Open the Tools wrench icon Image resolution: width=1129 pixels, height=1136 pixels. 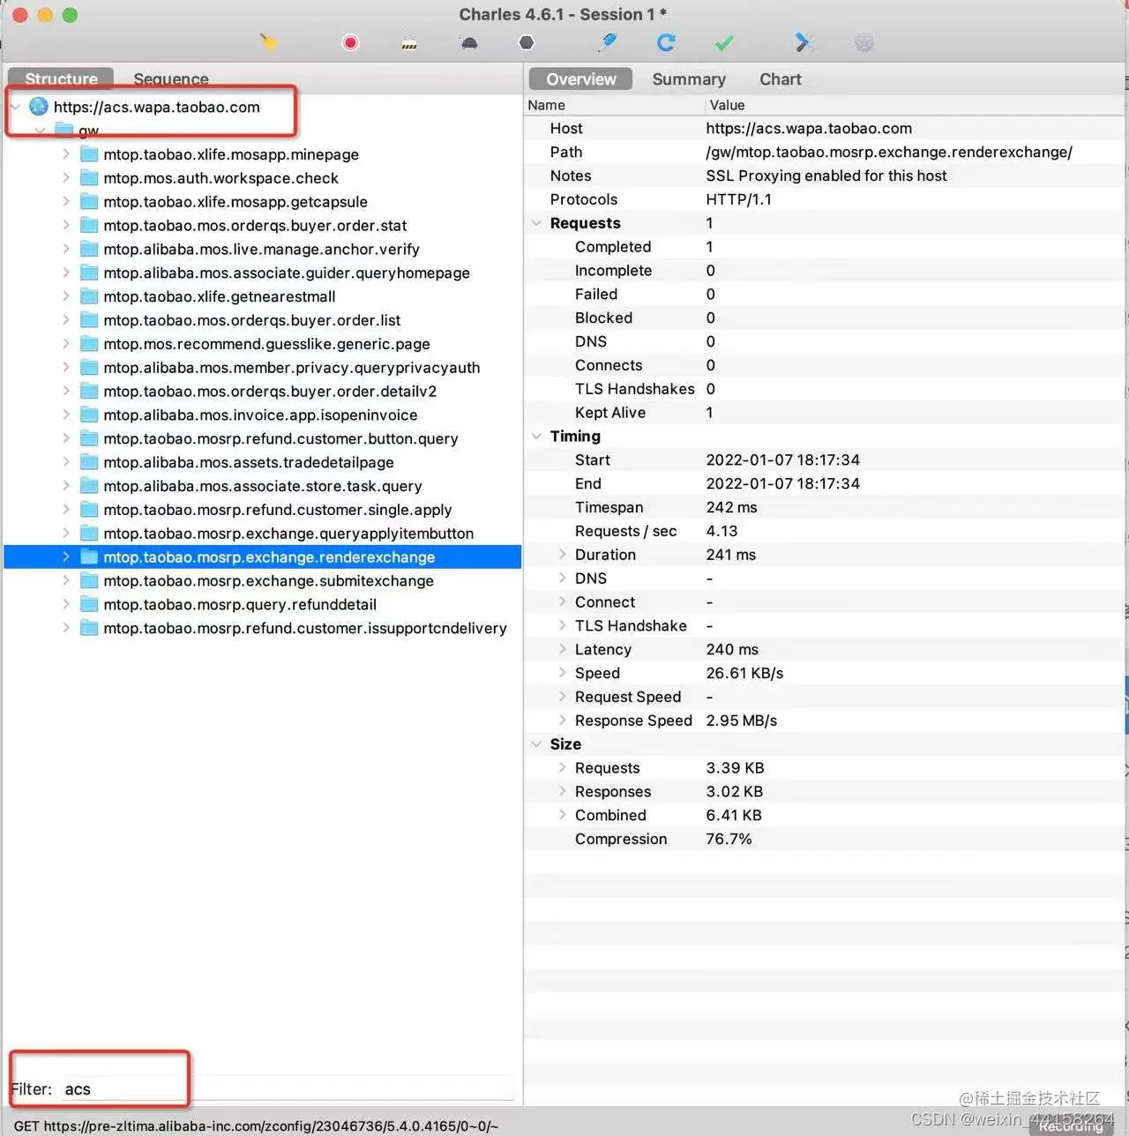click(804, 42)
